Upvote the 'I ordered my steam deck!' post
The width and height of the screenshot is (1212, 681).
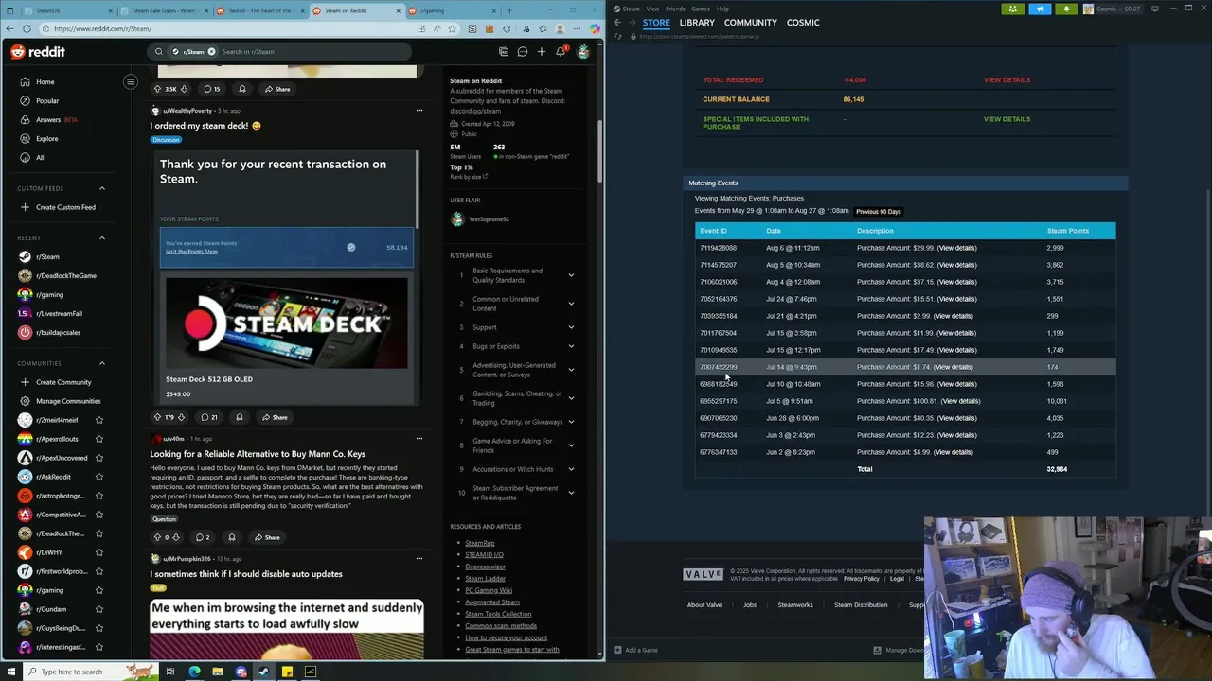click(x=157, y=417)
